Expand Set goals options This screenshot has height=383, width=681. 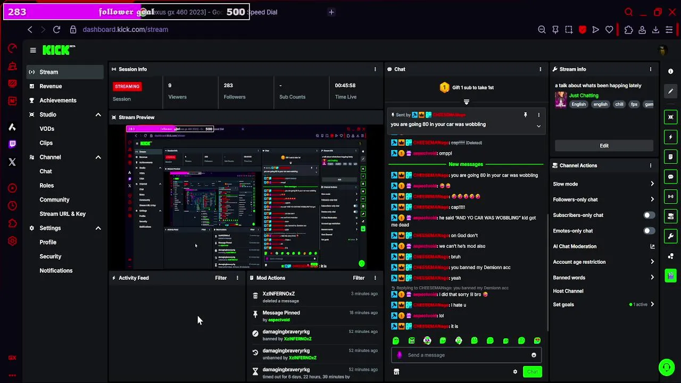click(652, 304)
